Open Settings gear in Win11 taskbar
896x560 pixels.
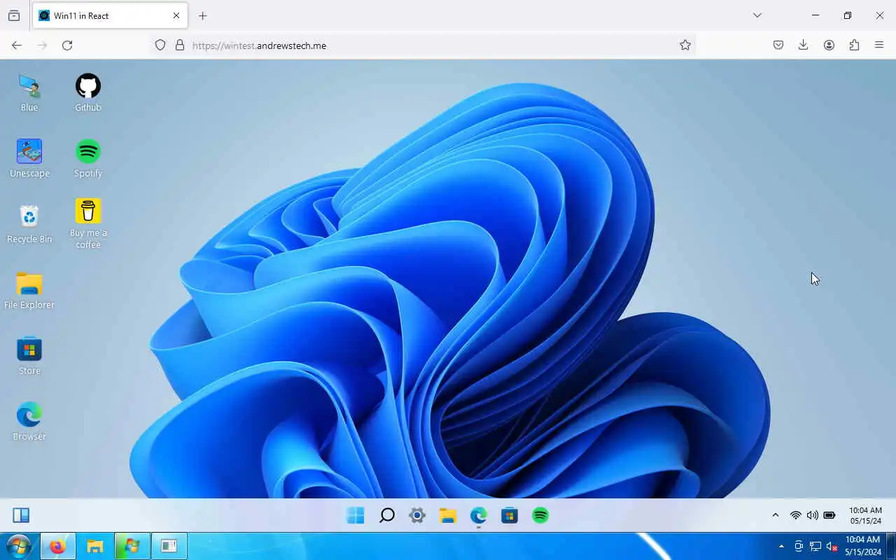coord(417,516)
